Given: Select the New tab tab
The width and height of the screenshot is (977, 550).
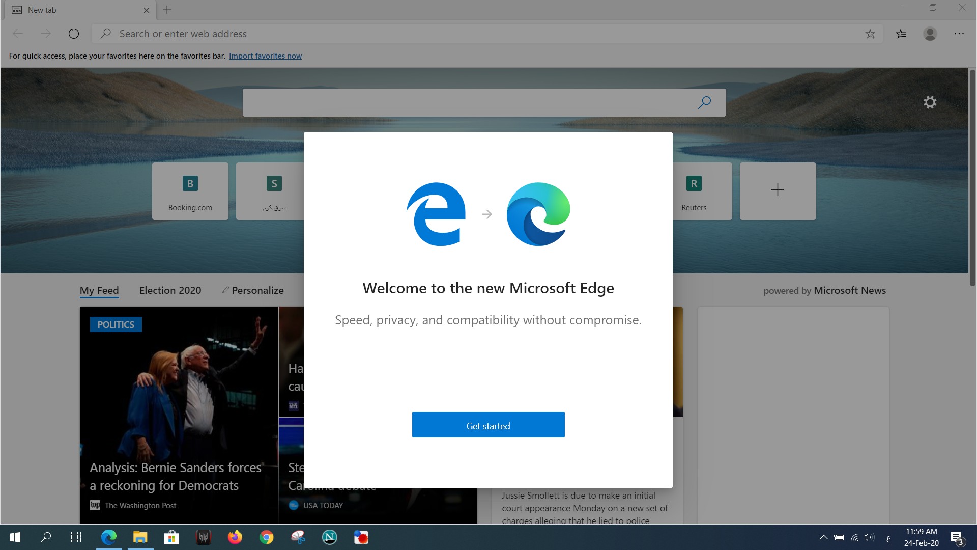Looking at the screenshot, I should [x=80, y=10].
